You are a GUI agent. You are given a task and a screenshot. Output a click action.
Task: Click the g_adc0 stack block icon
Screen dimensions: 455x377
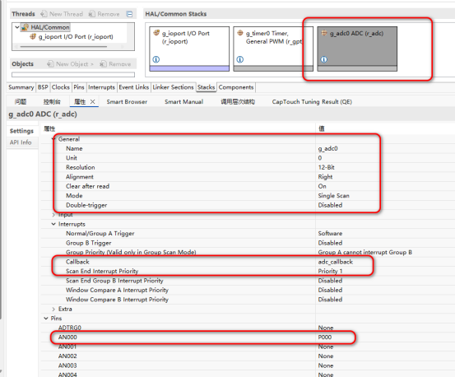[x=324, y=33]
